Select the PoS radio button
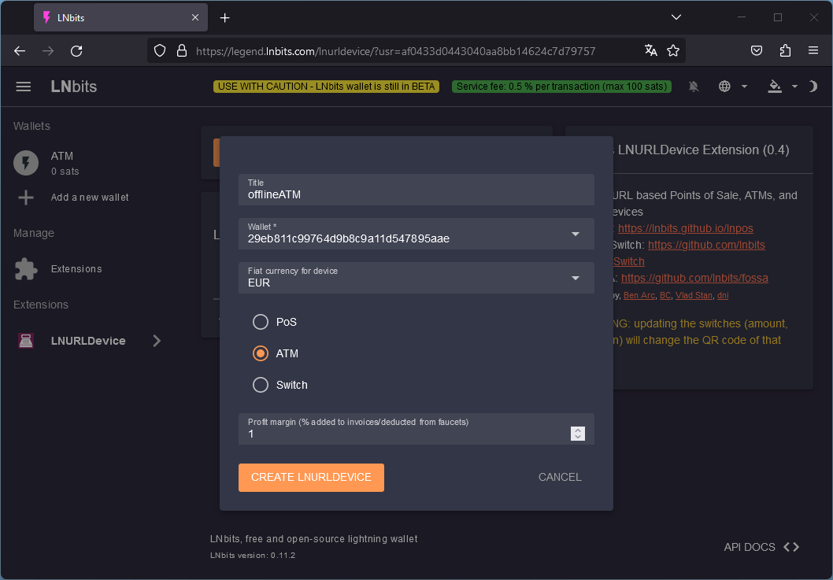Viewport: 833px width, 580px height. click(261, 322)
